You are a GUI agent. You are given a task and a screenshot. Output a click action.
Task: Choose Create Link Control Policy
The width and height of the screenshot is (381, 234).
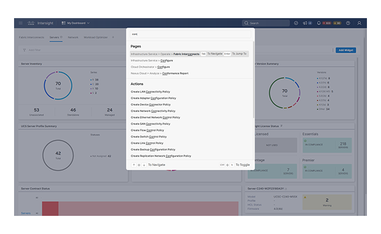click(147, 143)
